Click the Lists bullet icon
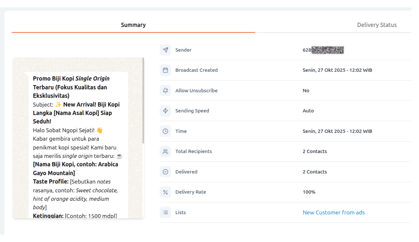 (165, 212)
